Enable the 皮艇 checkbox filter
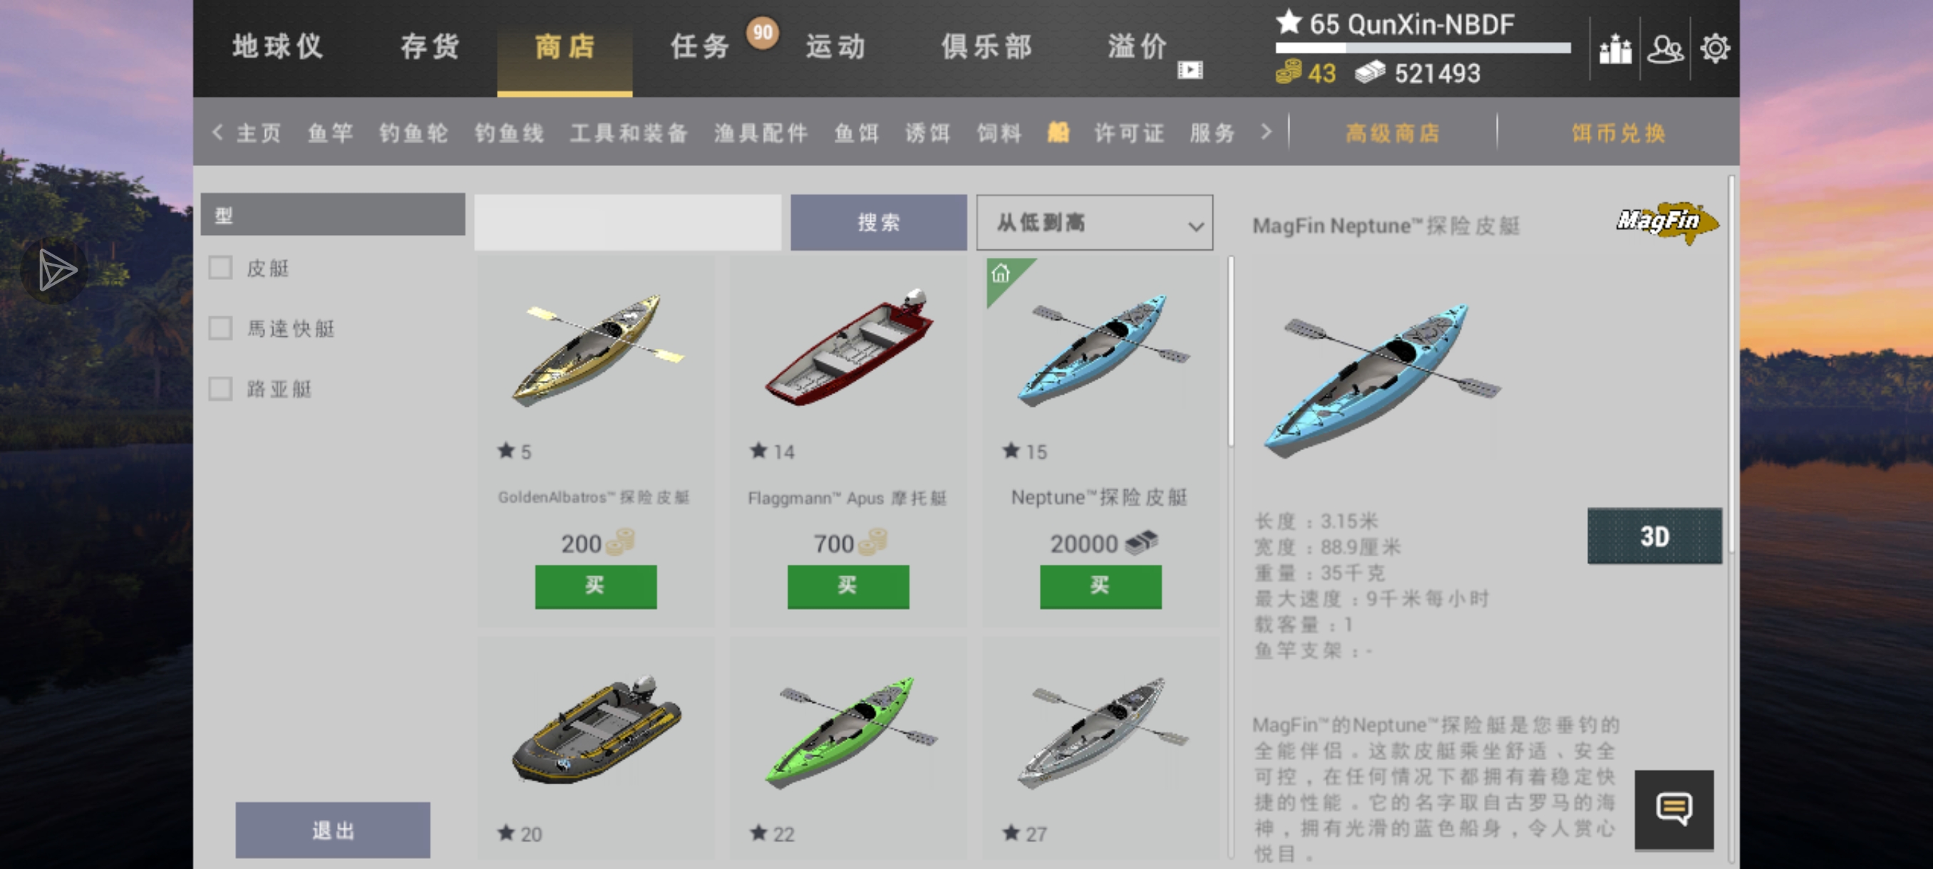 [220, 268]
